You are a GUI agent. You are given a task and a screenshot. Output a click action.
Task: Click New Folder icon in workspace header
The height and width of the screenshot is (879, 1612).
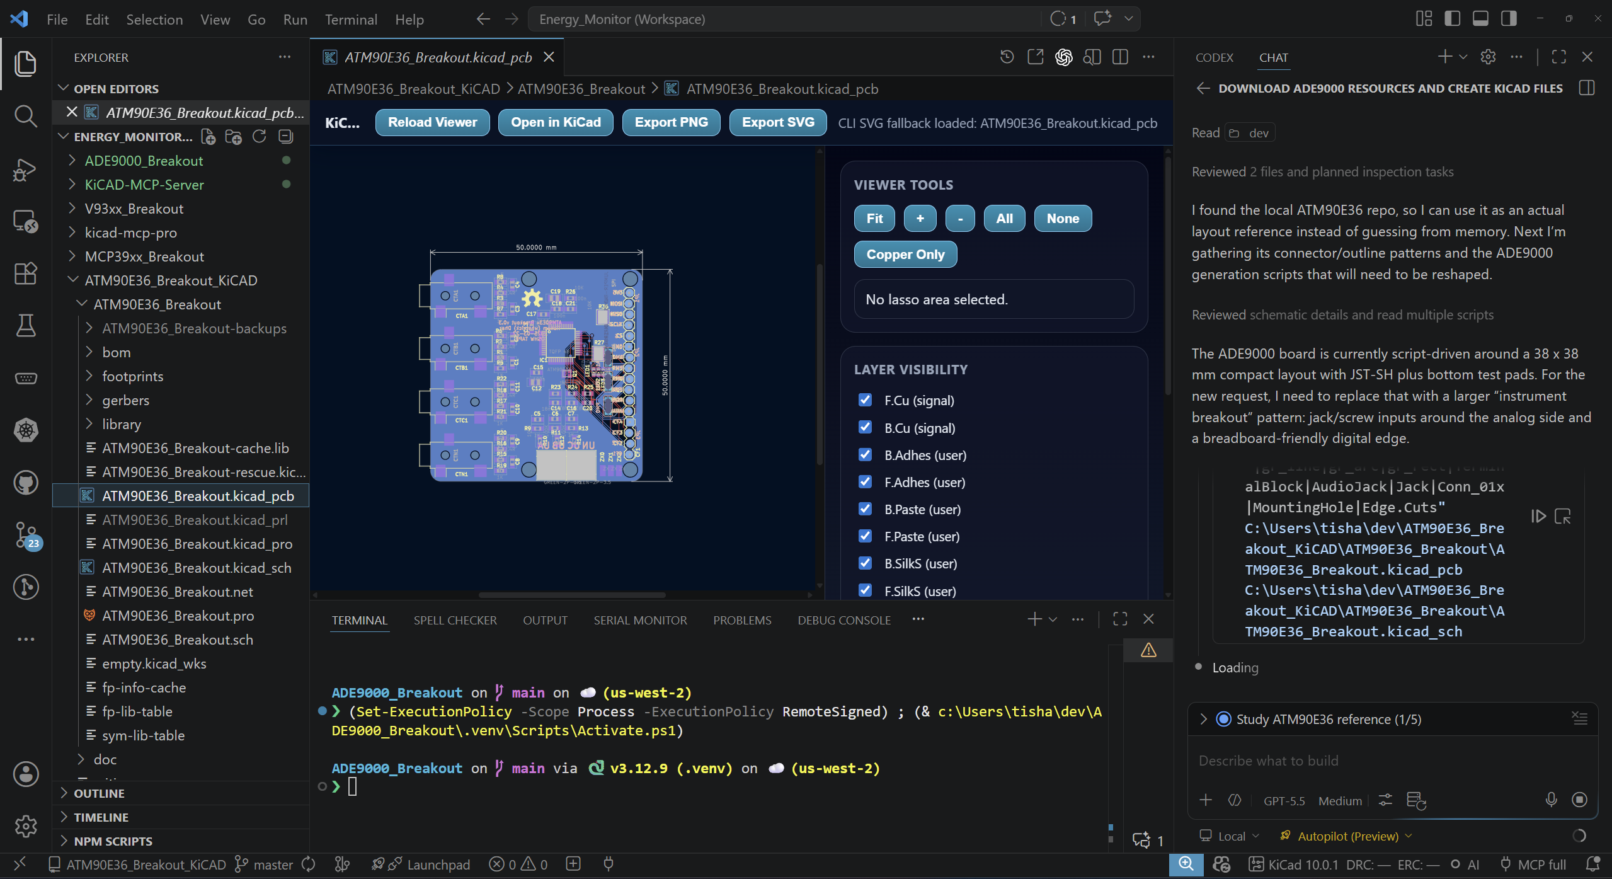coord(234,137)
